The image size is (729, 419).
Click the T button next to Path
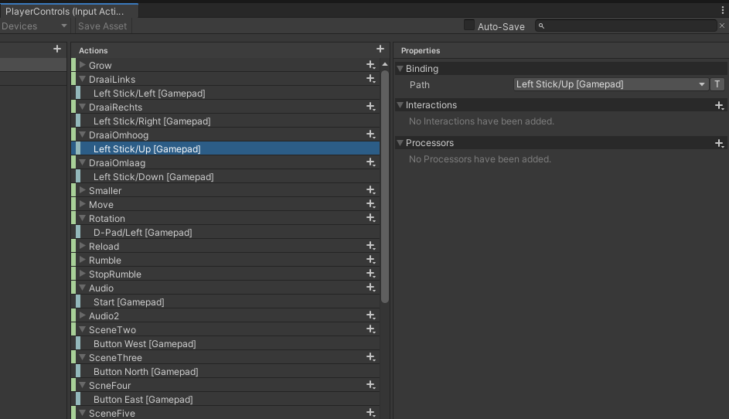717,84
